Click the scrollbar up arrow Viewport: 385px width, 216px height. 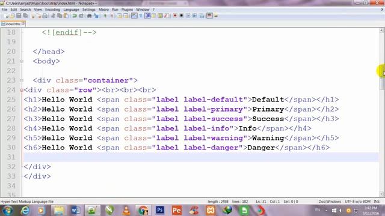click(x=381, y=31)
